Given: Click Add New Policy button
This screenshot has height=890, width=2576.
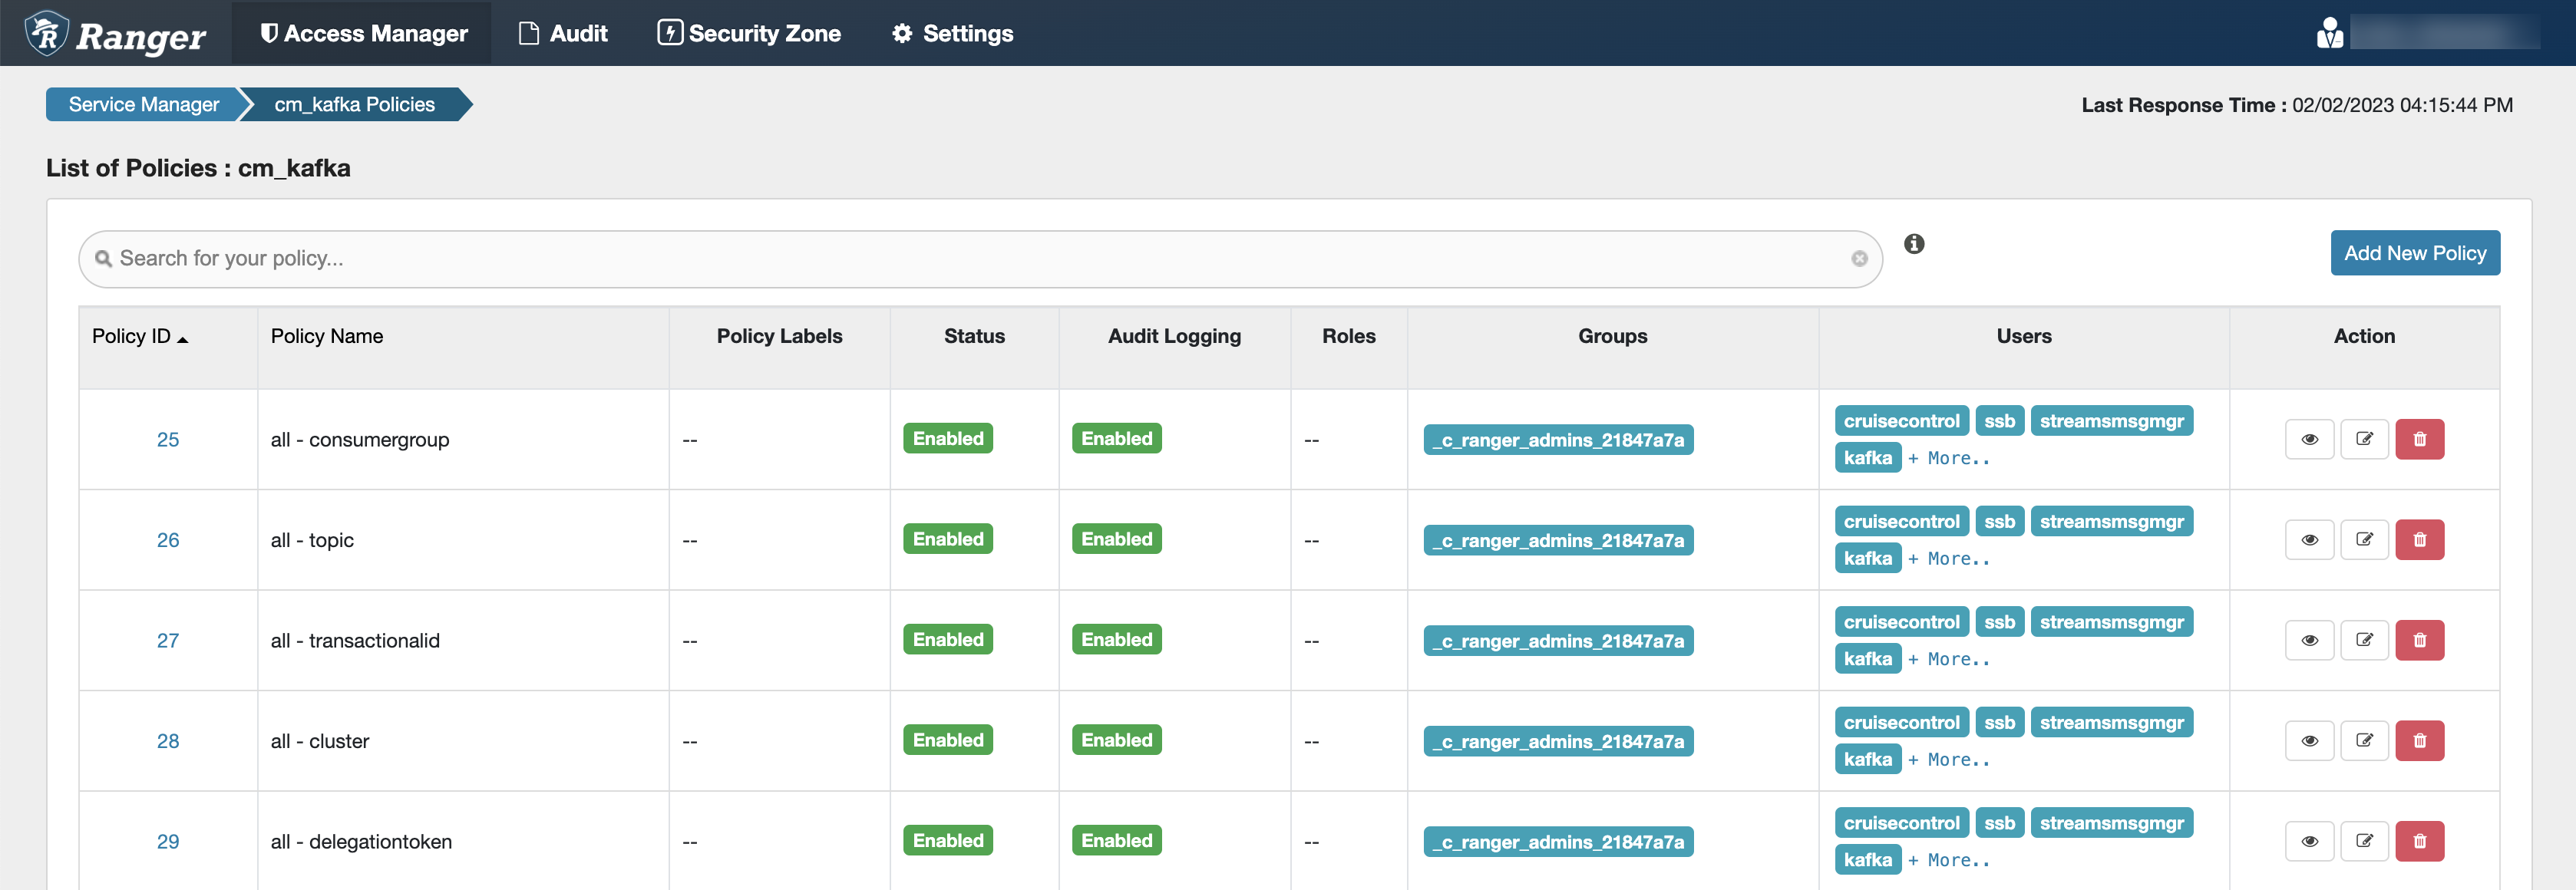Looking at the screenshot, I should pos(2414,253).
